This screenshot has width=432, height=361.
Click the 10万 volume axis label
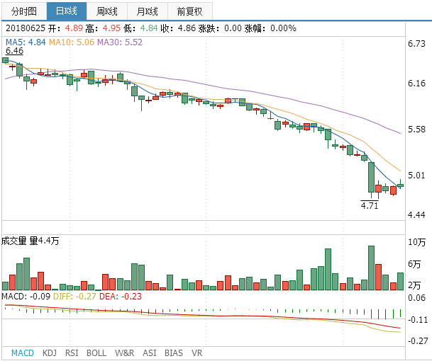pos(416,242)
